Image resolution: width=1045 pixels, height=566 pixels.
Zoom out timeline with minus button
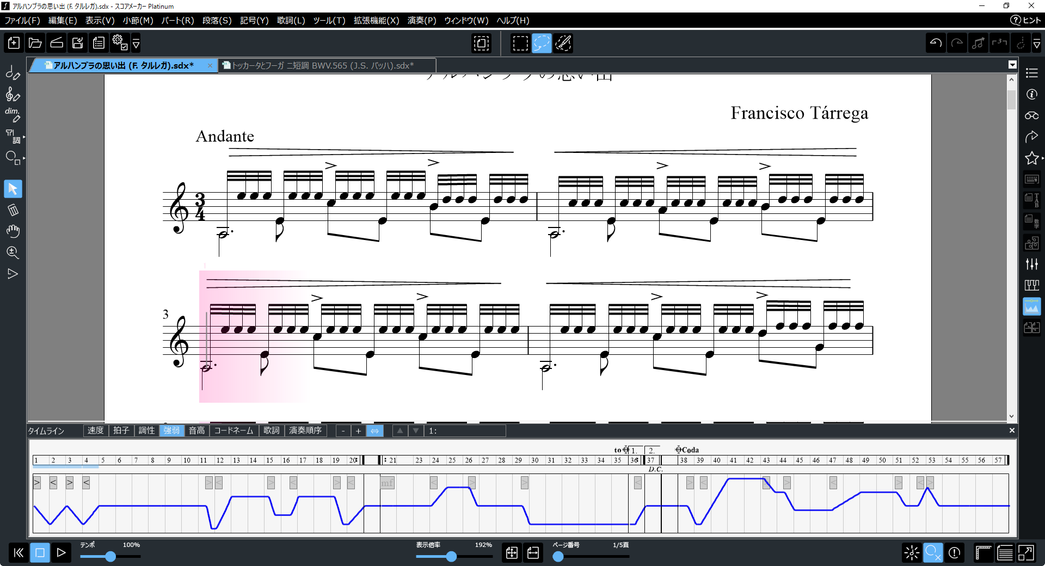(343, 431)
